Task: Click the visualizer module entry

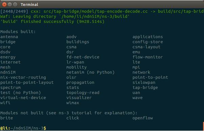Action: (x=79, y=97)
